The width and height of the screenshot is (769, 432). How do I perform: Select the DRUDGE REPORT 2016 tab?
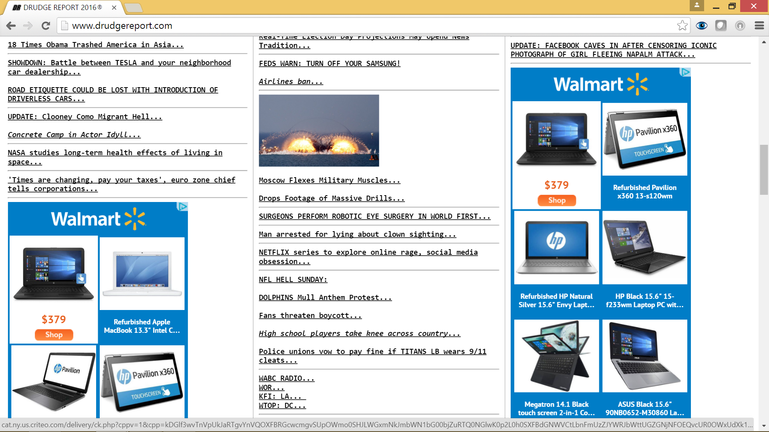[x=62, y=8]
